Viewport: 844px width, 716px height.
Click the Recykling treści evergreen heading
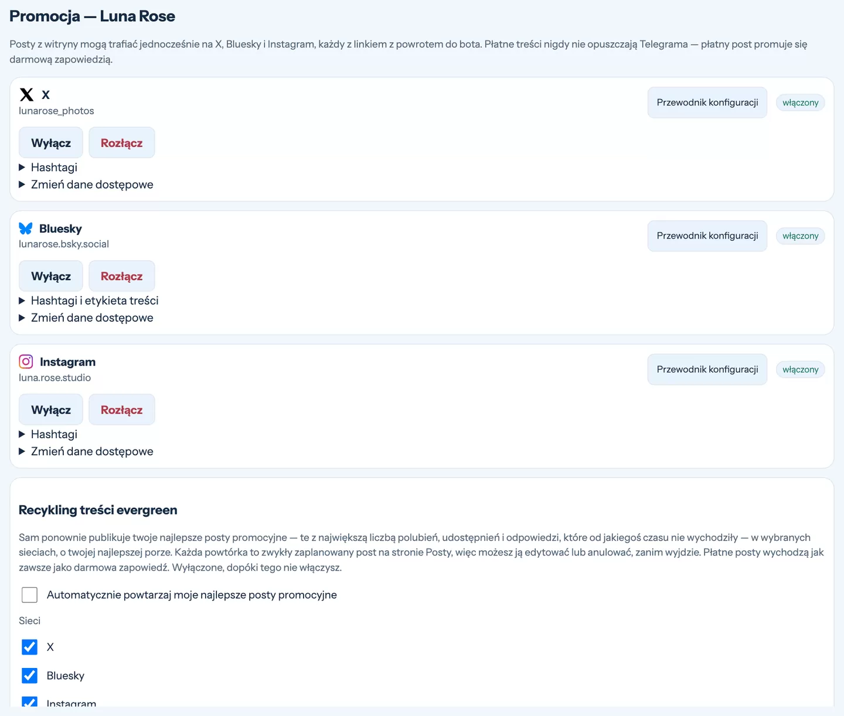(x=98, y=510)
